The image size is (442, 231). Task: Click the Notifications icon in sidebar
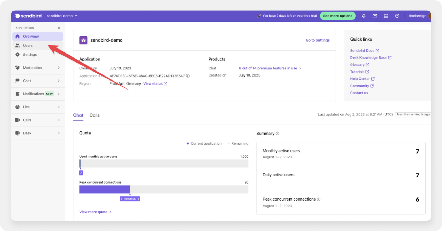click(x=18, y=94)
